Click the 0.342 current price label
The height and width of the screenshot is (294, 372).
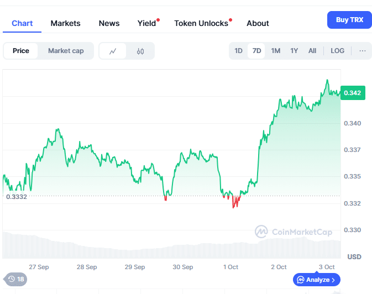pyautogui.click(x=352, y=93)
